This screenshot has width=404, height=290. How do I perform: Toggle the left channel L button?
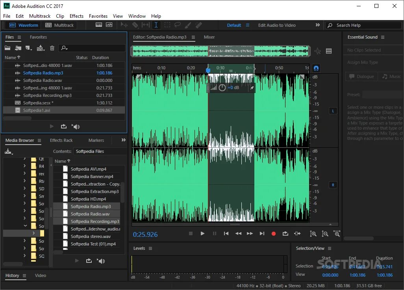pos(333,111)
